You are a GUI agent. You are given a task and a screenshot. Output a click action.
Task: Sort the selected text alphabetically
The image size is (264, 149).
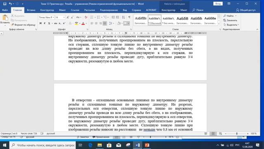124,17
